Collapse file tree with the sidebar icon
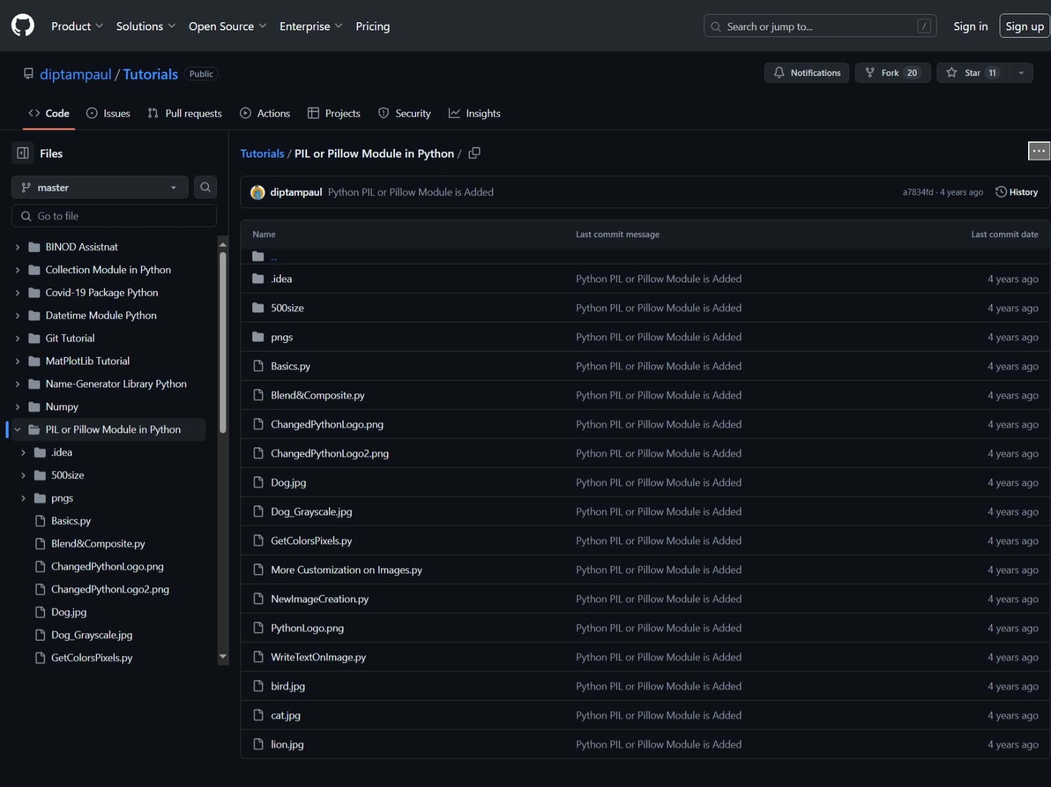The image size is (1051, 787). click(23, 153)
